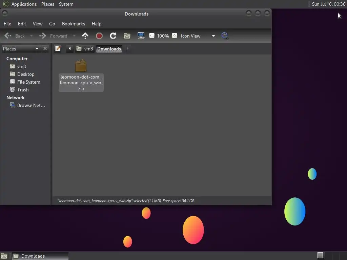Open vm3 home in sidebar

click(21, 66)
